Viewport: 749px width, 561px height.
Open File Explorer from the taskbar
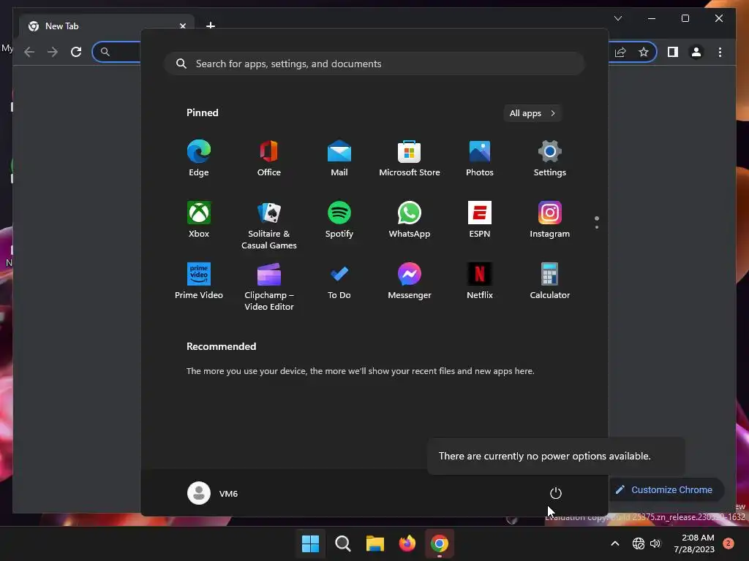pyautogui.click(x=375, y=543)
